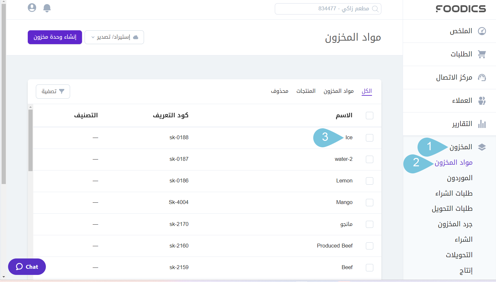
Task: Open the user profile icon
Action: pyautogui.click(x=32, y=8)
